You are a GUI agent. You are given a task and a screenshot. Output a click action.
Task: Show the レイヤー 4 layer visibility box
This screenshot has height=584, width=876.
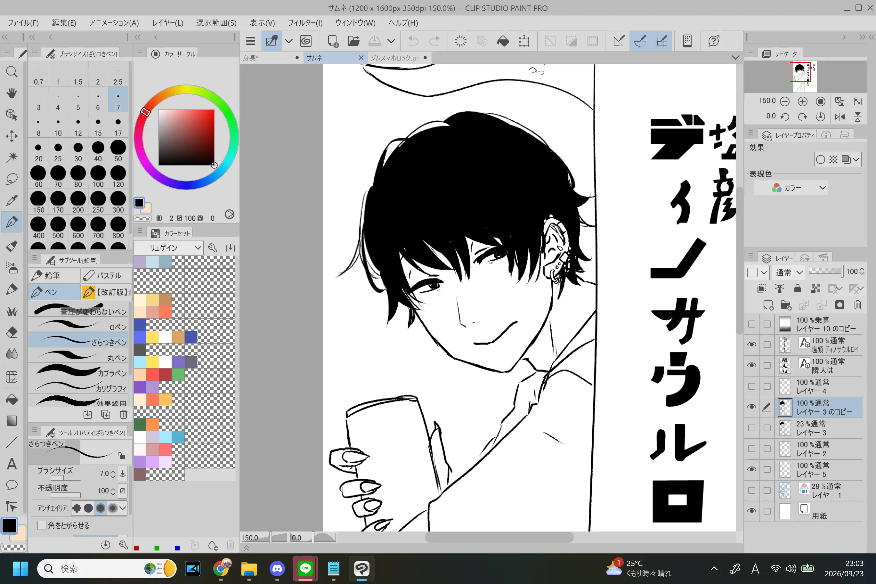pyautogui.click(x=751, y=386)
